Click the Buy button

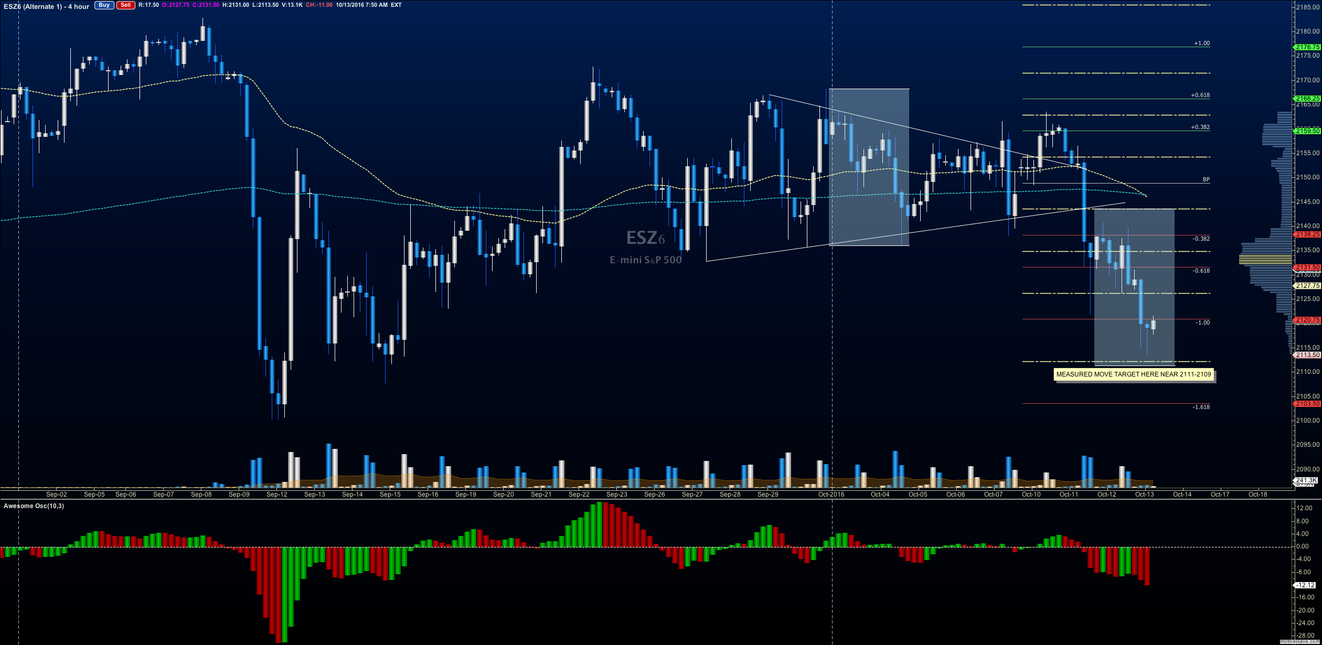tap(104, 5)
